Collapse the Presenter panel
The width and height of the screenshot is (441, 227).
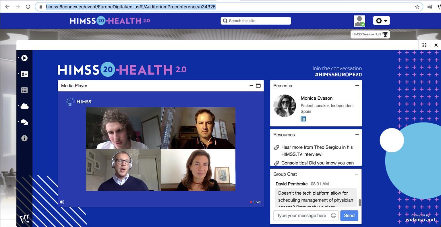point(357,86)
